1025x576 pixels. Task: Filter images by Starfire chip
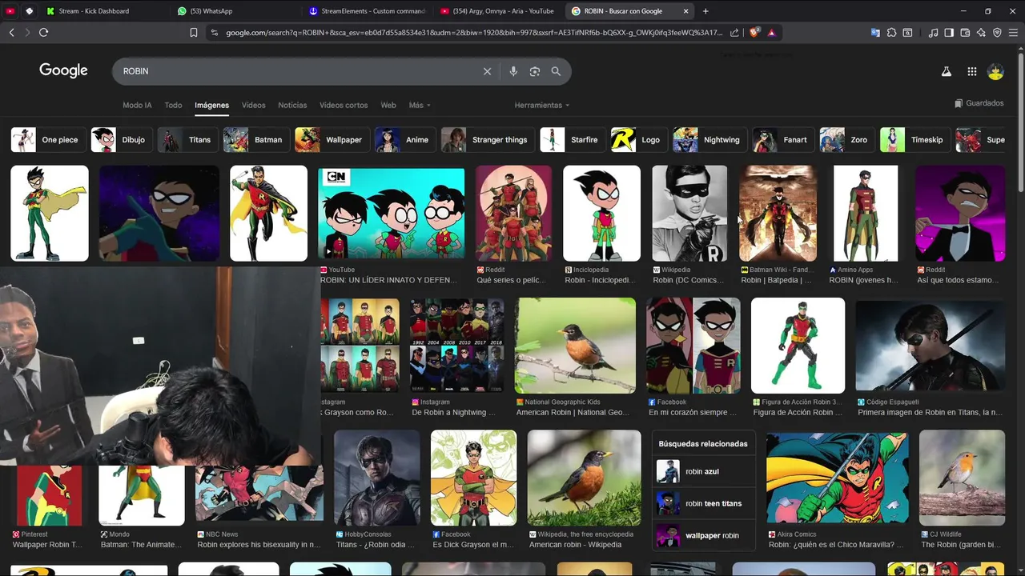click(x=572, y=140)
